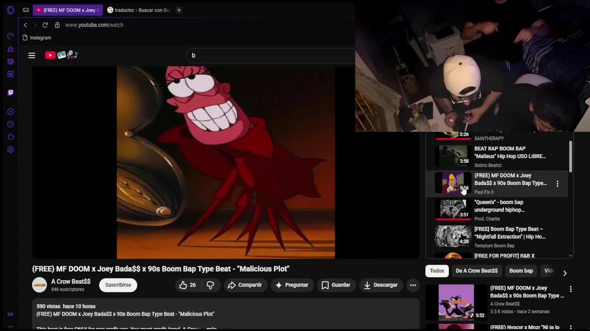Open the Player icon in sidebar
The height and width of the screenshot is (331, 590).
[x=11, y=112]
